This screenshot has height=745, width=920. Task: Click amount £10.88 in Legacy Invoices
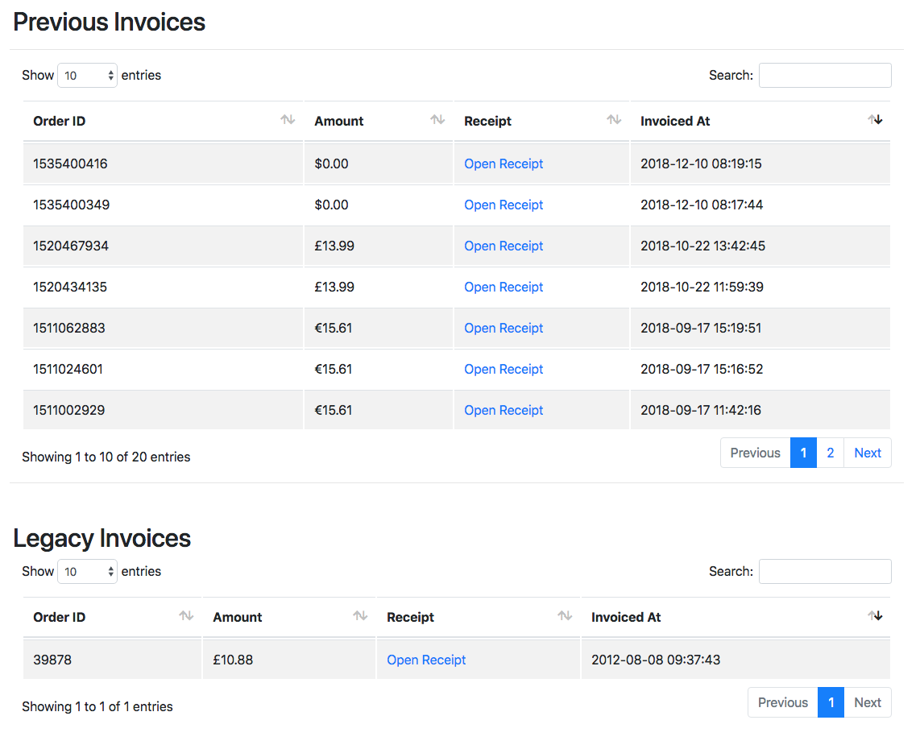[x=233, y=660]
